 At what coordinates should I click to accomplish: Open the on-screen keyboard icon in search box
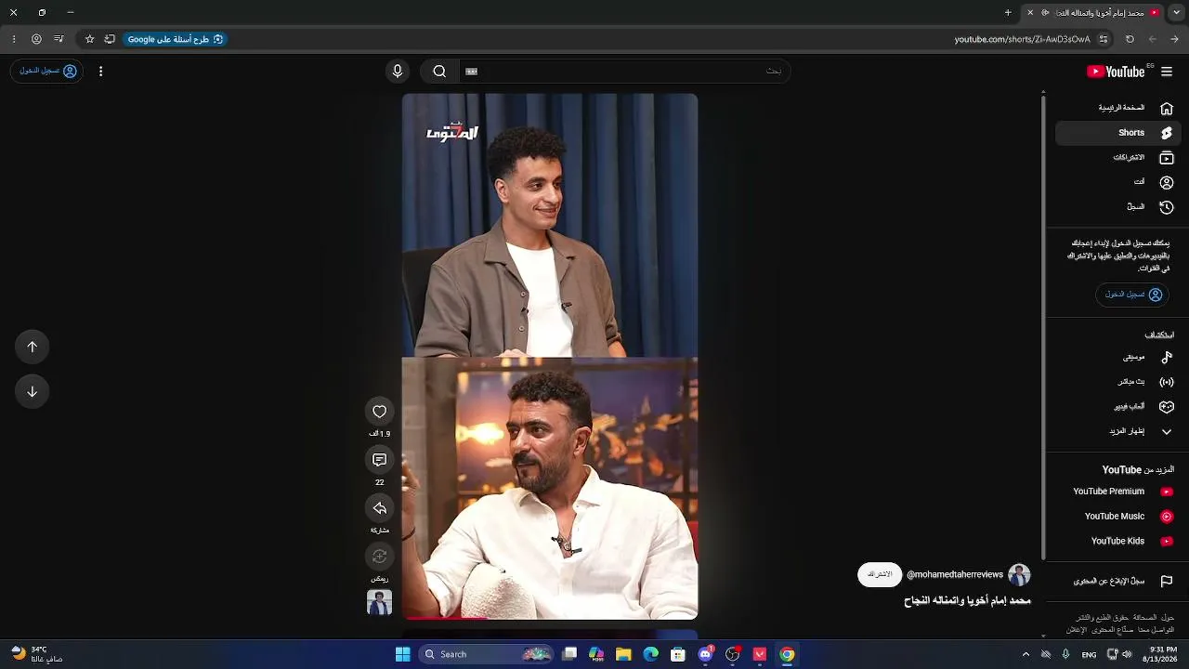point(471,72)
